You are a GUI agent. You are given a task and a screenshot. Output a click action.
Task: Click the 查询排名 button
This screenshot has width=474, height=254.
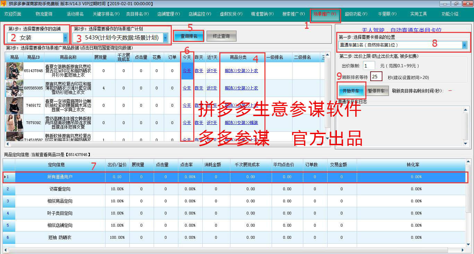(189, 36)
